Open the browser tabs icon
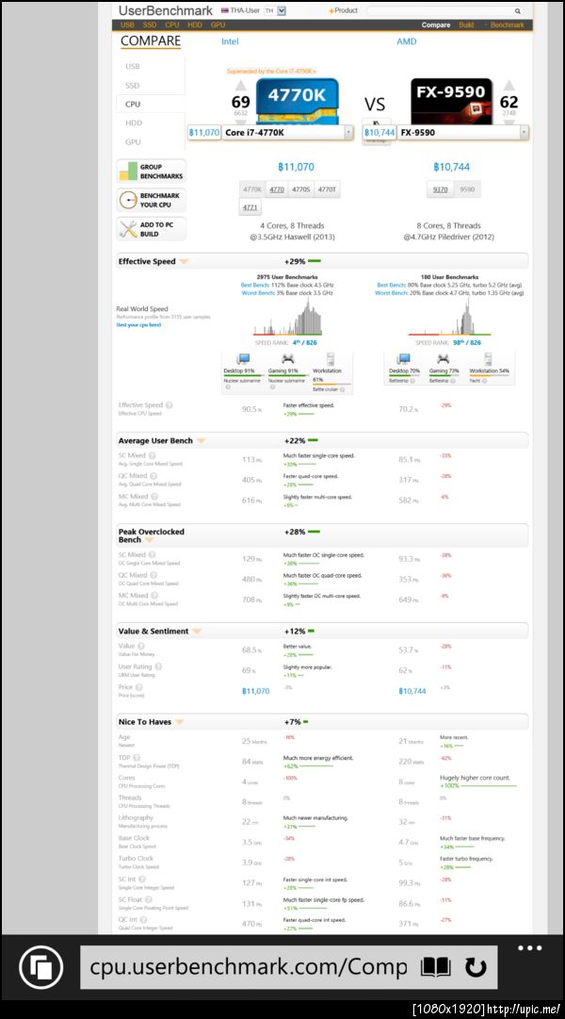Screen dimensions: 565x1019 point(40,968)
